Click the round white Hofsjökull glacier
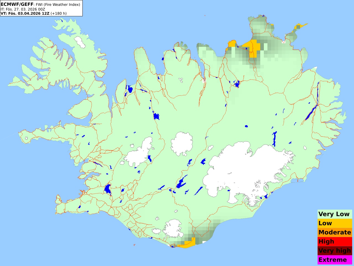The image size is (354, 266). click(182, 144)
